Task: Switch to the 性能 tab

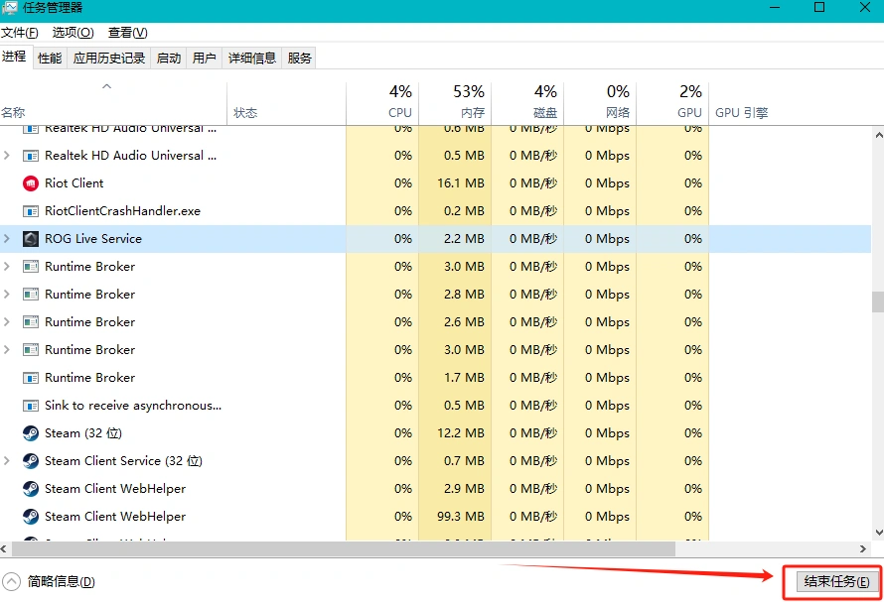Action: tap(50, 59)
